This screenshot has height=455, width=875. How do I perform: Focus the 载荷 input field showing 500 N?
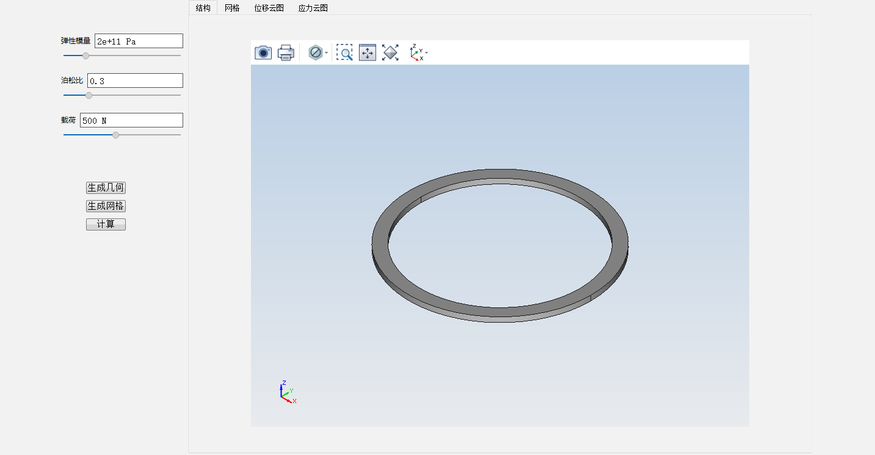click(x=131, y=120)
